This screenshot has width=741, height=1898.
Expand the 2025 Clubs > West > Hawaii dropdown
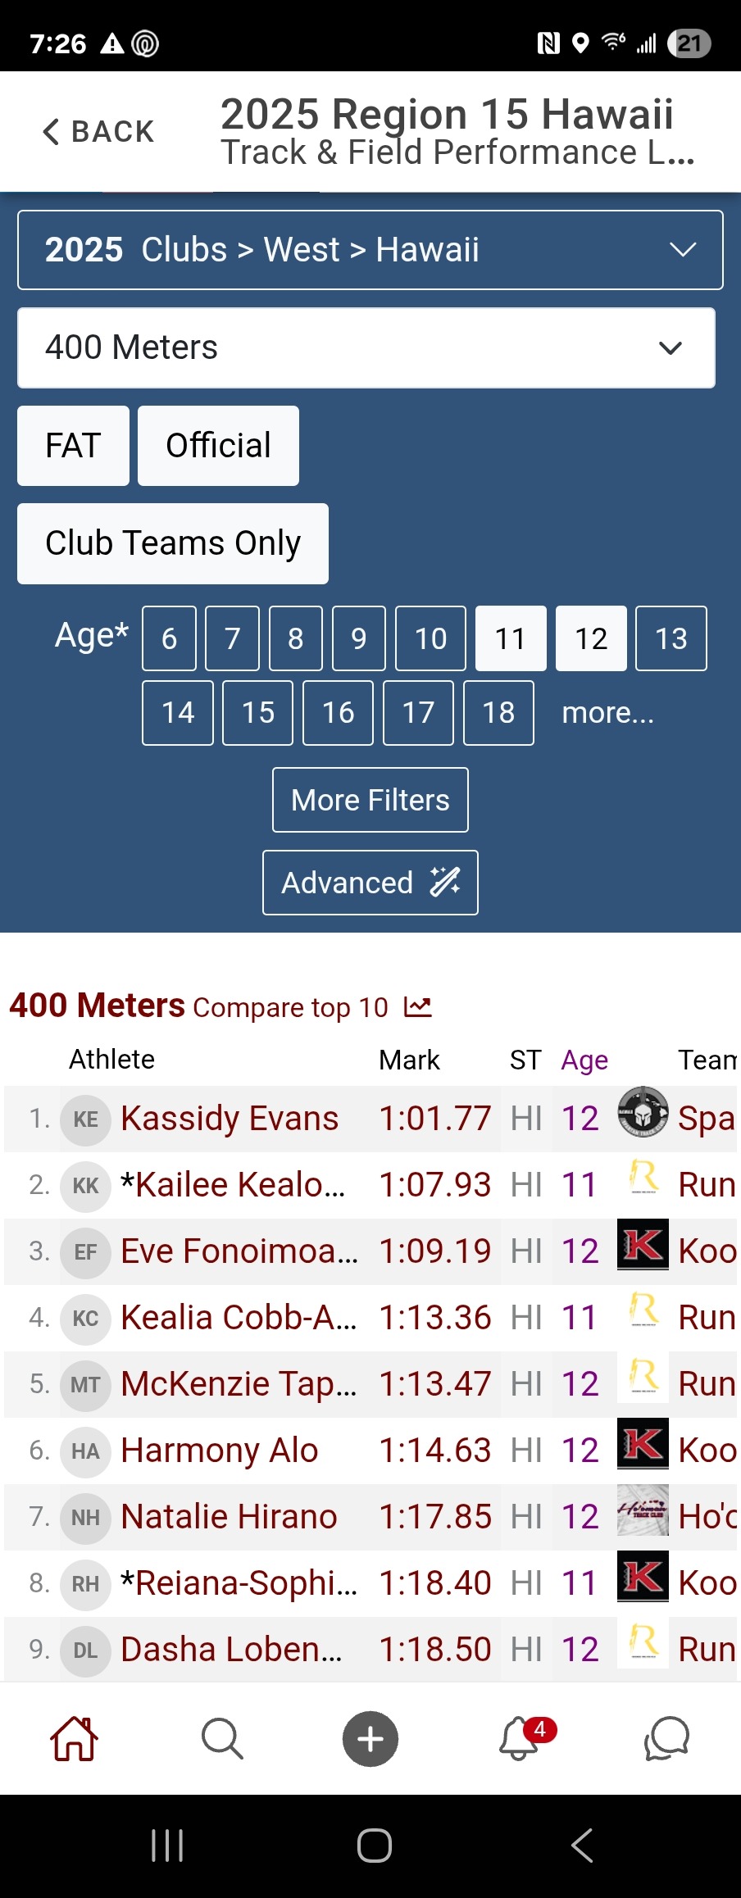[370, 250]
